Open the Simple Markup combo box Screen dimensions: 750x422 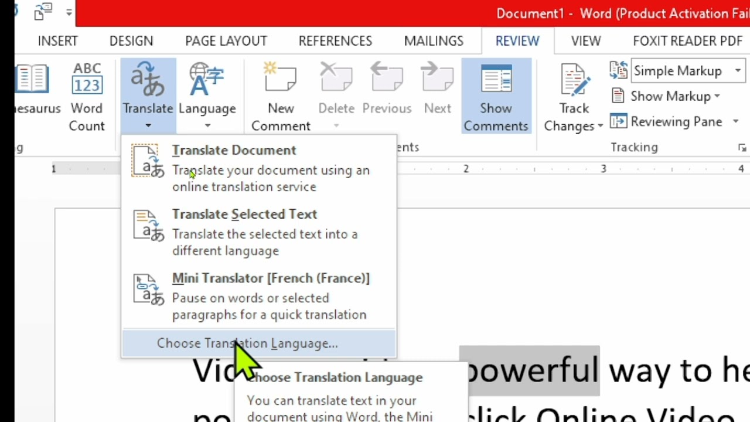click(x=688, y=71)
